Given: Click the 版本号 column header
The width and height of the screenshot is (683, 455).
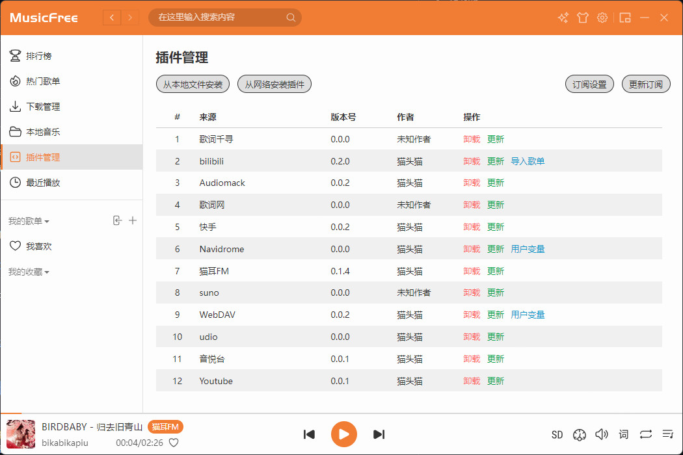Looking at the screenshot, I should [343, 117].
